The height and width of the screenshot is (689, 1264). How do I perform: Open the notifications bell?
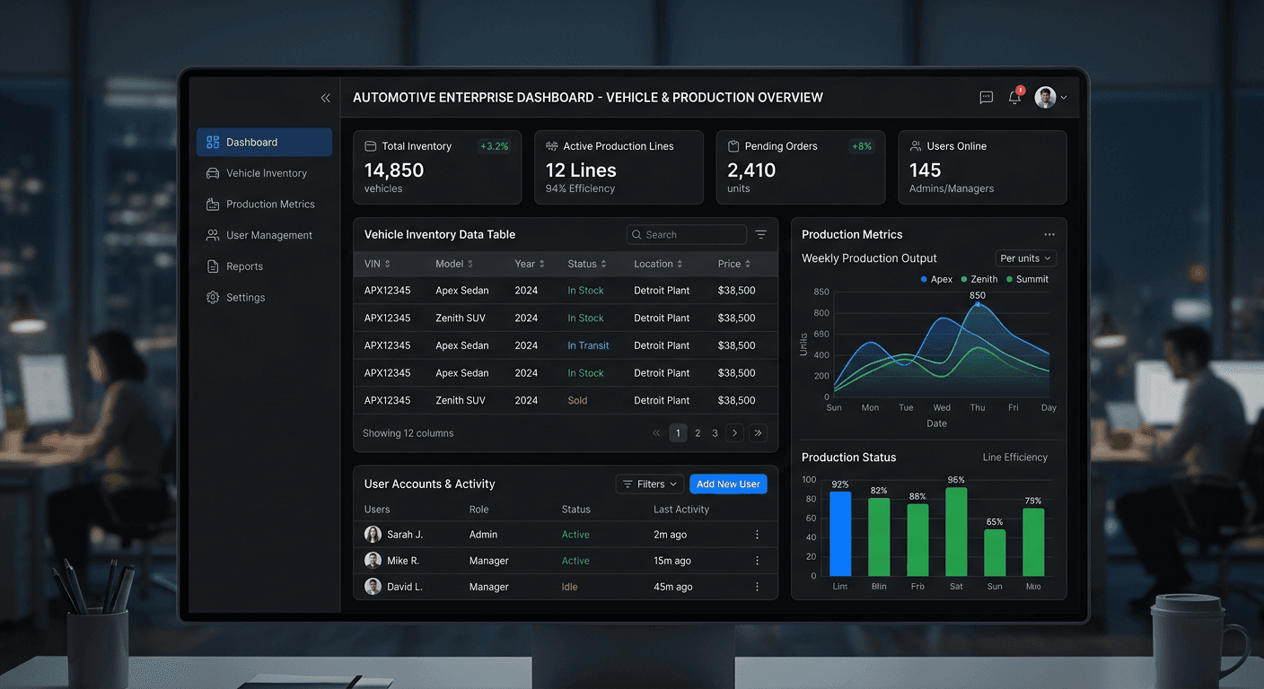(1014, 98)
